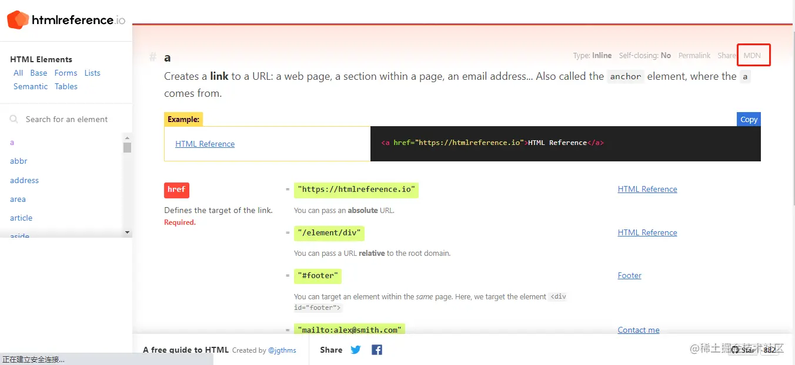Focus the 'Search for an element' field
Image resolution: width=795 pixels, height=365 pixels.
pyautogui.click(x=67, y=119)
